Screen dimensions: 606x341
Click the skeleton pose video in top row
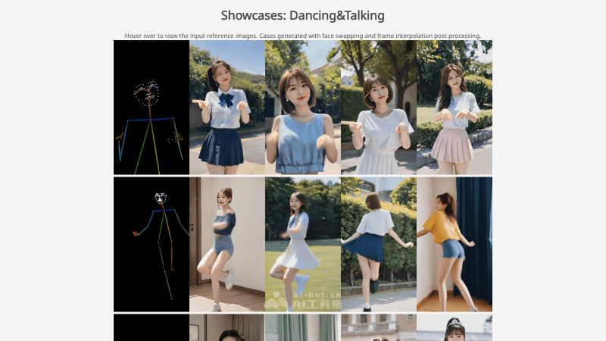tap(151, 108)
